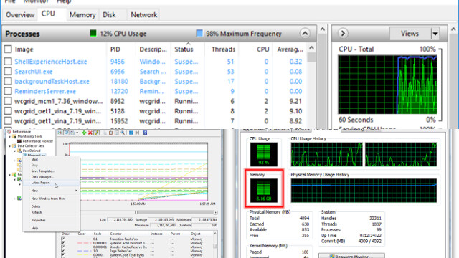Click the view log data icon
459x258 pixels.
click(x=66, y=133)
